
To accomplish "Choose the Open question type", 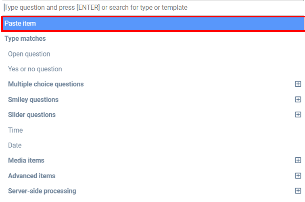I will (x=29, y=54).
